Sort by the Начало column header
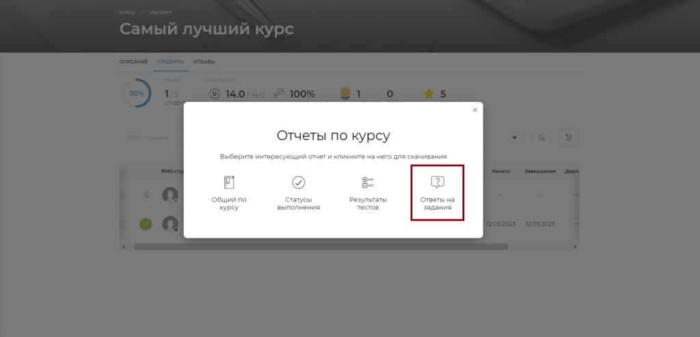Image resolution: width=700 pixels, height=337 pixels. coord(501,171)
